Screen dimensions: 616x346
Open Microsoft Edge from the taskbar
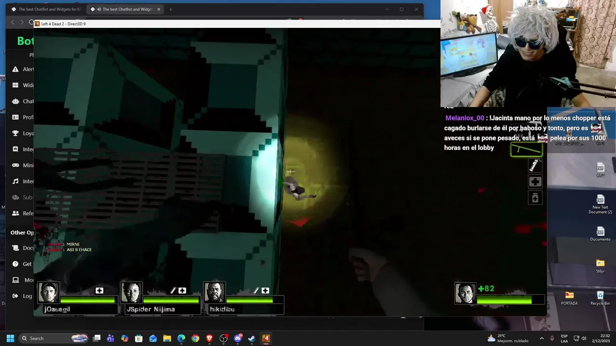[181, 338]
